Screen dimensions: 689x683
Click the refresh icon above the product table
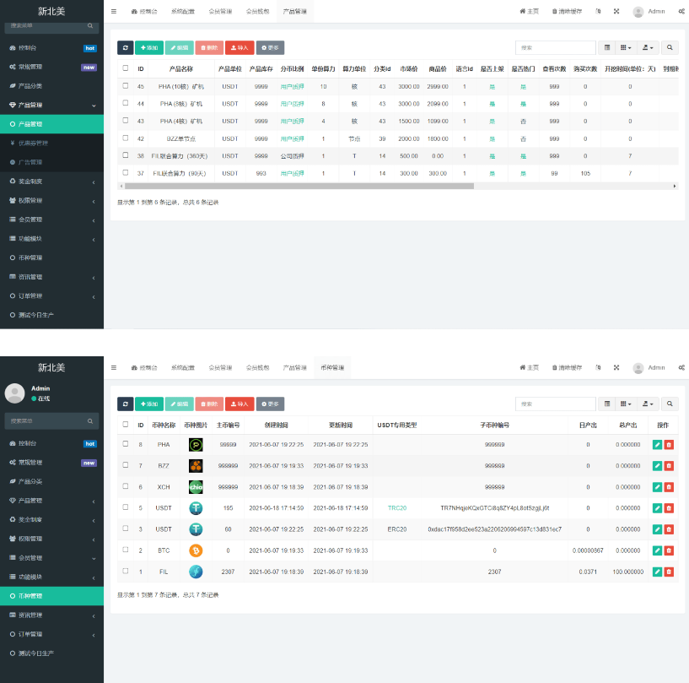125,49
